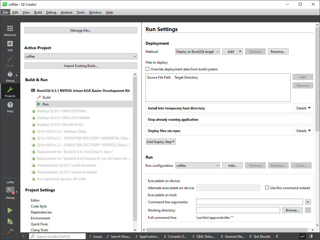Start debugging with the Run-Debug icon

(x=10, y=221)
